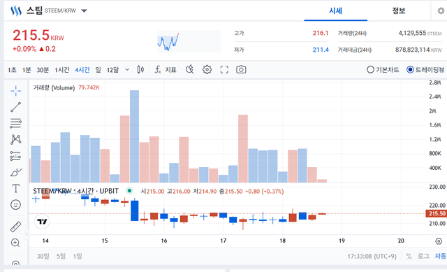447x272 pixels.
Task: Click date label 16 on time axis
Action: [164, 241]
